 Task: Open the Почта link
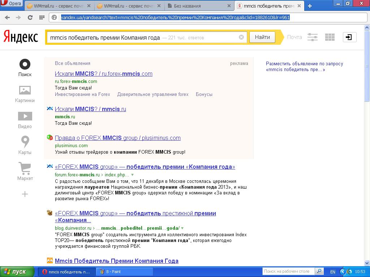tap(294, 37)
